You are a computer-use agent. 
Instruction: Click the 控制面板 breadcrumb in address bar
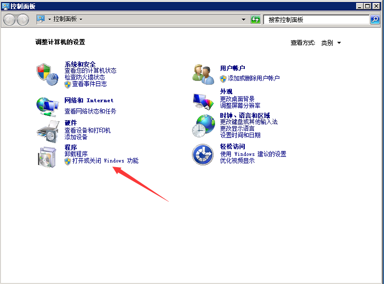[65, 19]
